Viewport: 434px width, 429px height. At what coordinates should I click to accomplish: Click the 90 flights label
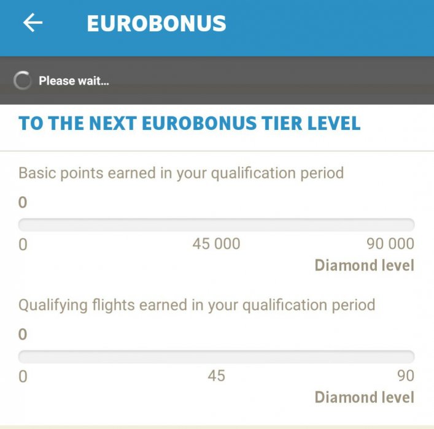405,376
